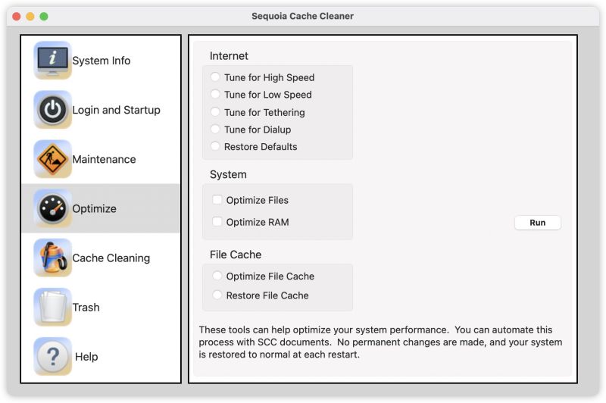Switch to Cache Cleaning section label

[x=111, y=258]
